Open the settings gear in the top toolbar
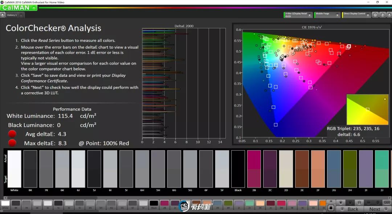 (x=375, y=15)
